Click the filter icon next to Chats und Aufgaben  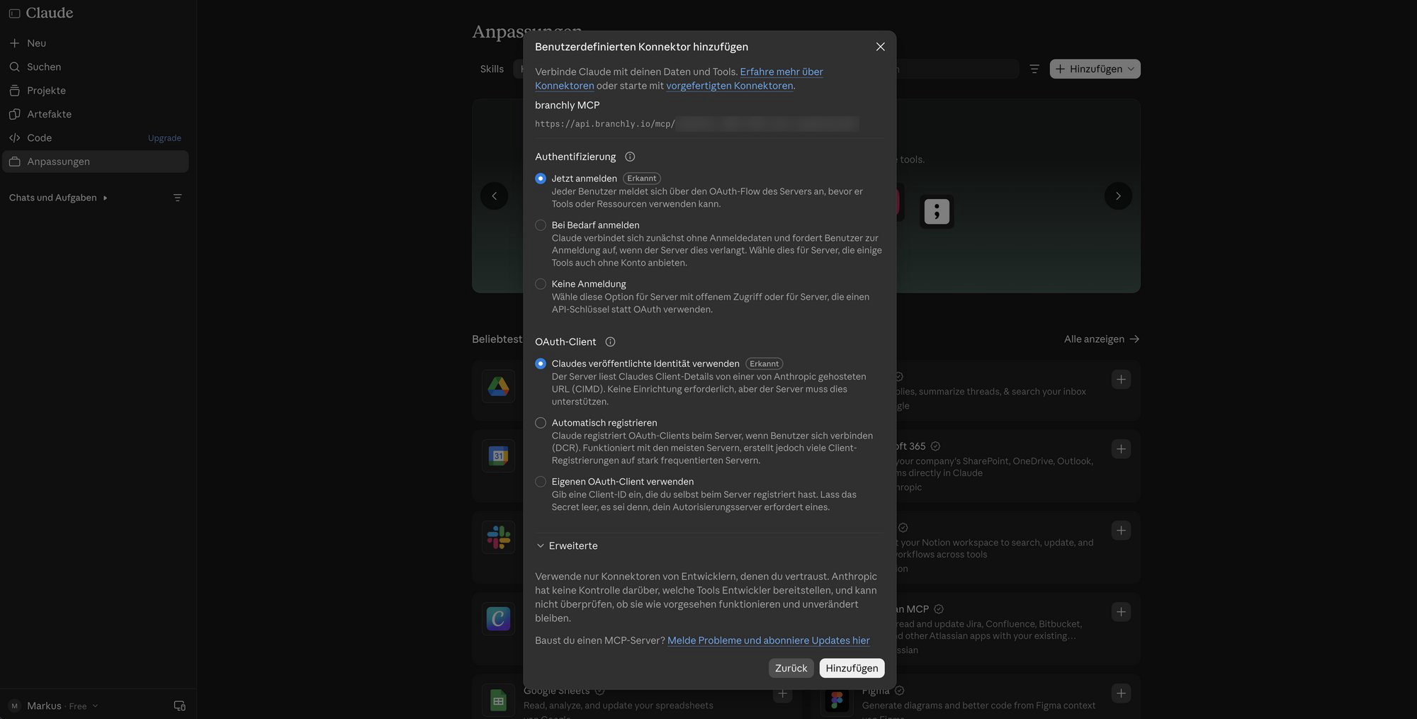pyautogui.click(x=177, y=198)
